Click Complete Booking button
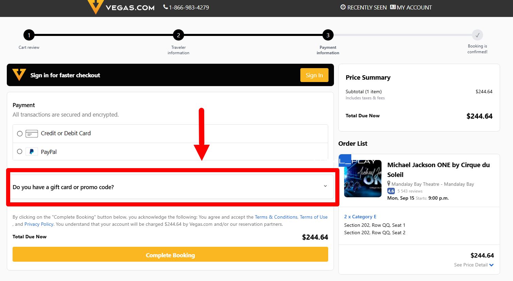Image resolution: width=513 pixels, height=281 pixels. [x=170, y=255]
